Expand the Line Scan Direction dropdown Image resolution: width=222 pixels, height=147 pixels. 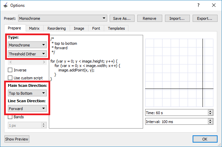pyautogui.click(x=27, y=108)
